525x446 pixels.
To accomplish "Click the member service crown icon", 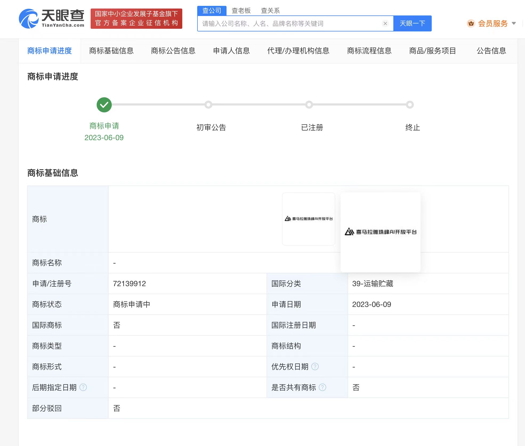I will click(x=471, y=23).
